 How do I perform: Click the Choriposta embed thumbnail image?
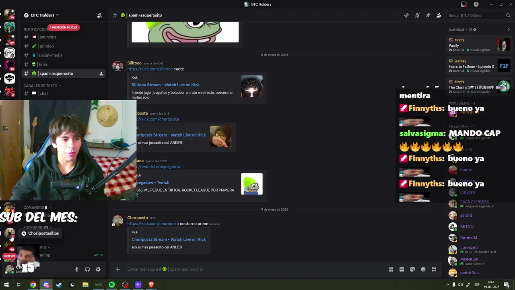tap(220, 136)
